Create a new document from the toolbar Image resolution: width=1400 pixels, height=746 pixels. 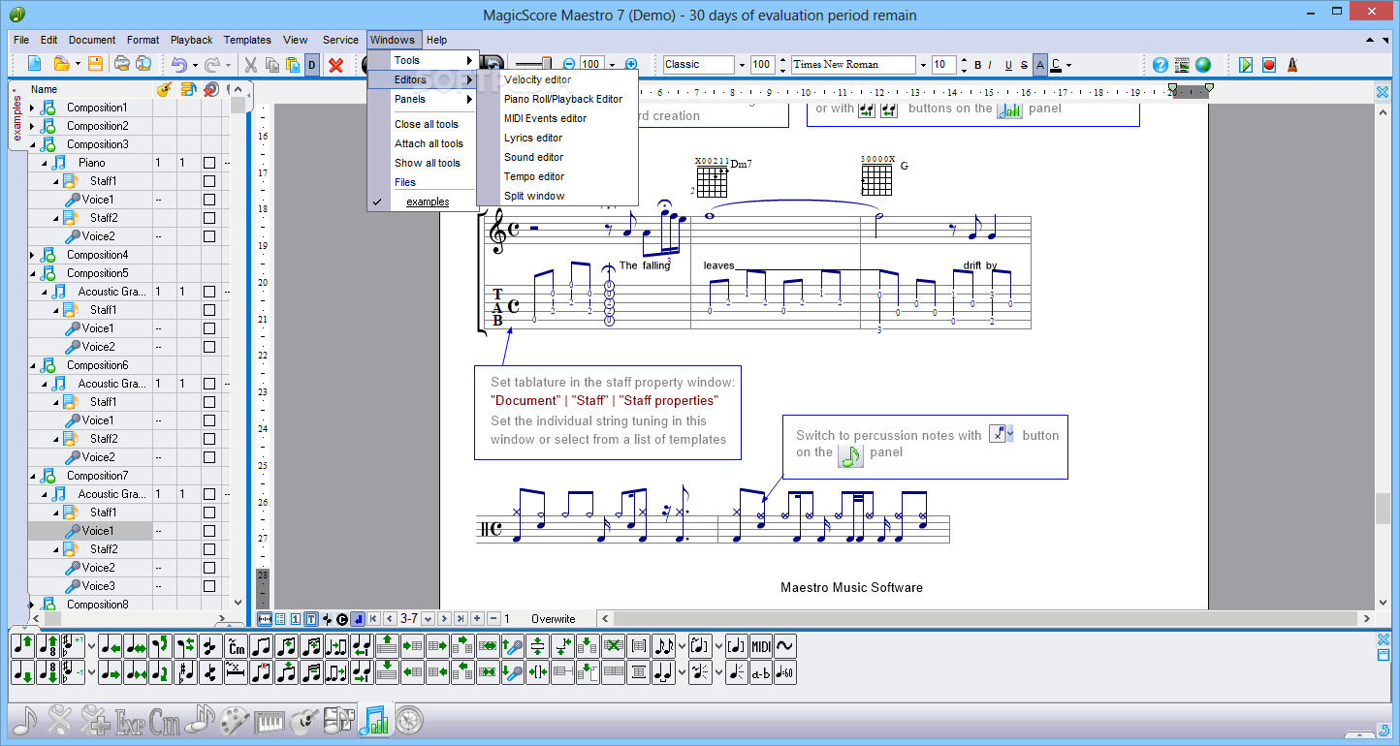pyautogui.click(x=35, y=64)
